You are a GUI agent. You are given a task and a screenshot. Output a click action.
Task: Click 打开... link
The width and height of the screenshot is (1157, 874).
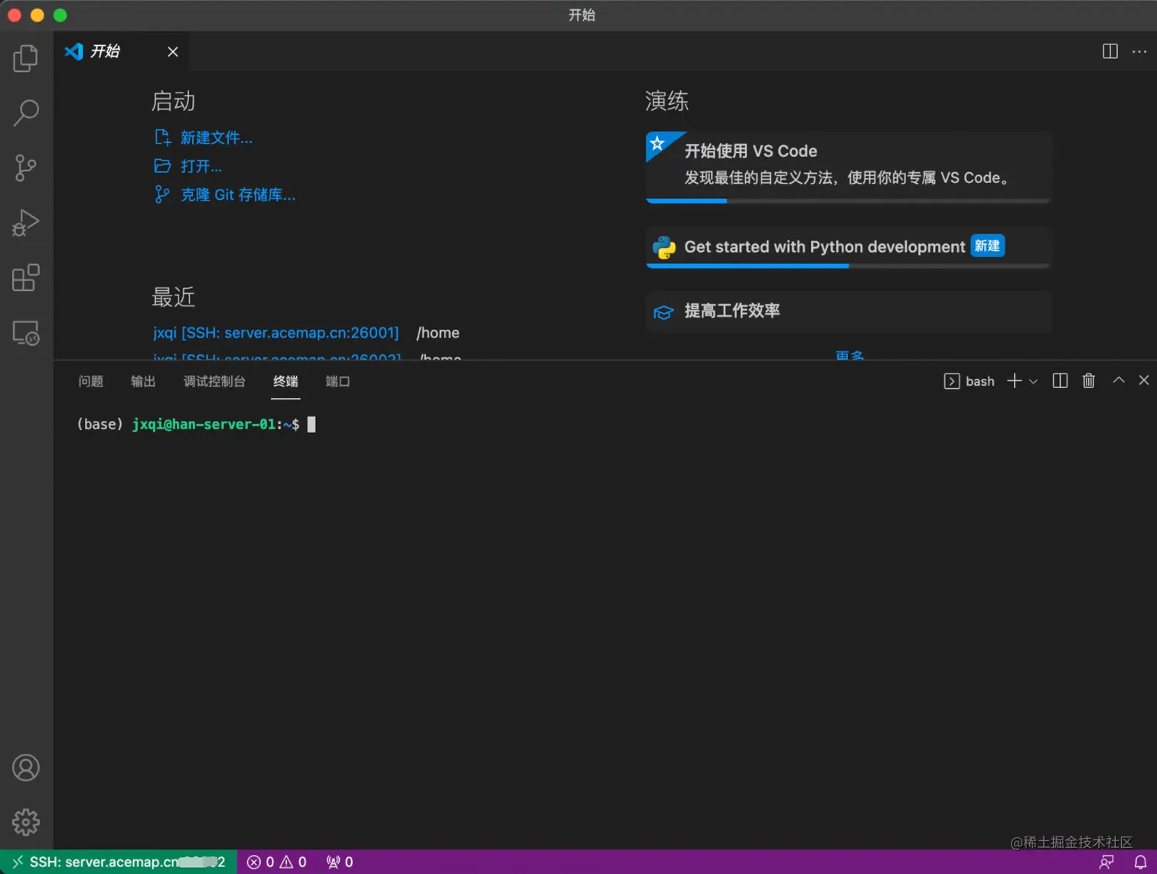[x=201, y=166]
